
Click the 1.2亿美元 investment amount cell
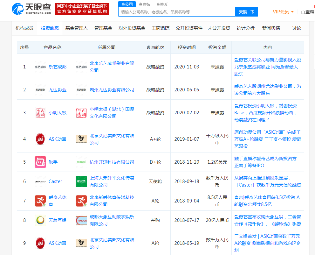pos(217,162)
